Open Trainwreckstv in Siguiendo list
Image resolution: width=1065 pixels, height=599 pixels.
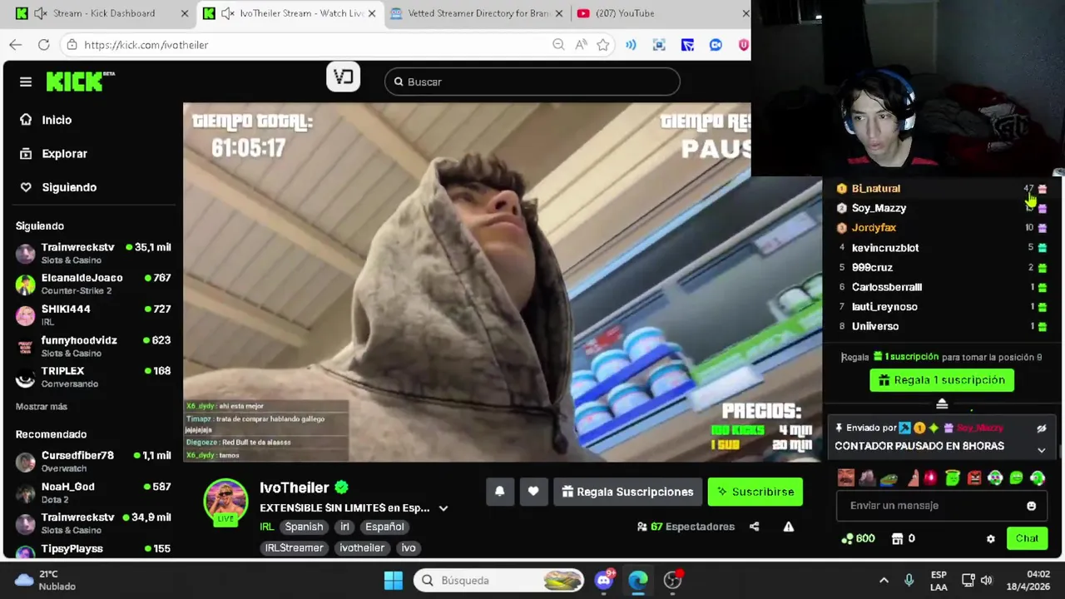[93, 253]
